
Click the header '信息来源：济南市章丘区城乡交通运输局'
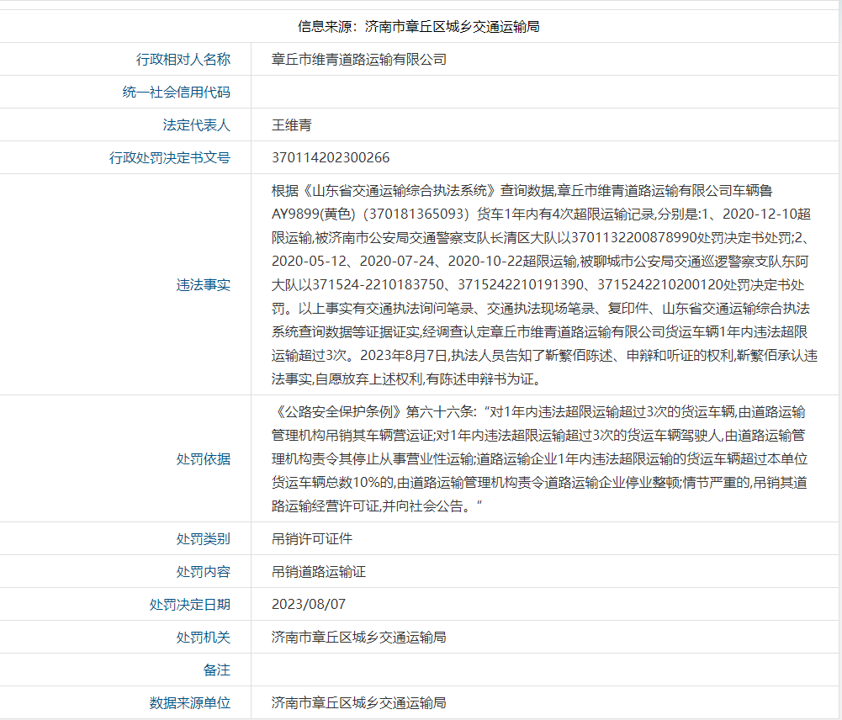(x=419, y=26)
